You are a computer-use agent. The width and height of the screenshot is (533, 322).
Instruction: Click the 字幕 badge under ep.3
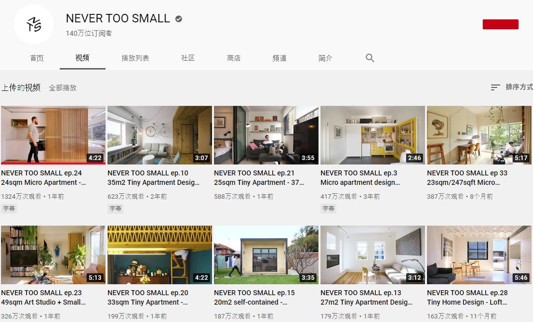pos(328,208)
